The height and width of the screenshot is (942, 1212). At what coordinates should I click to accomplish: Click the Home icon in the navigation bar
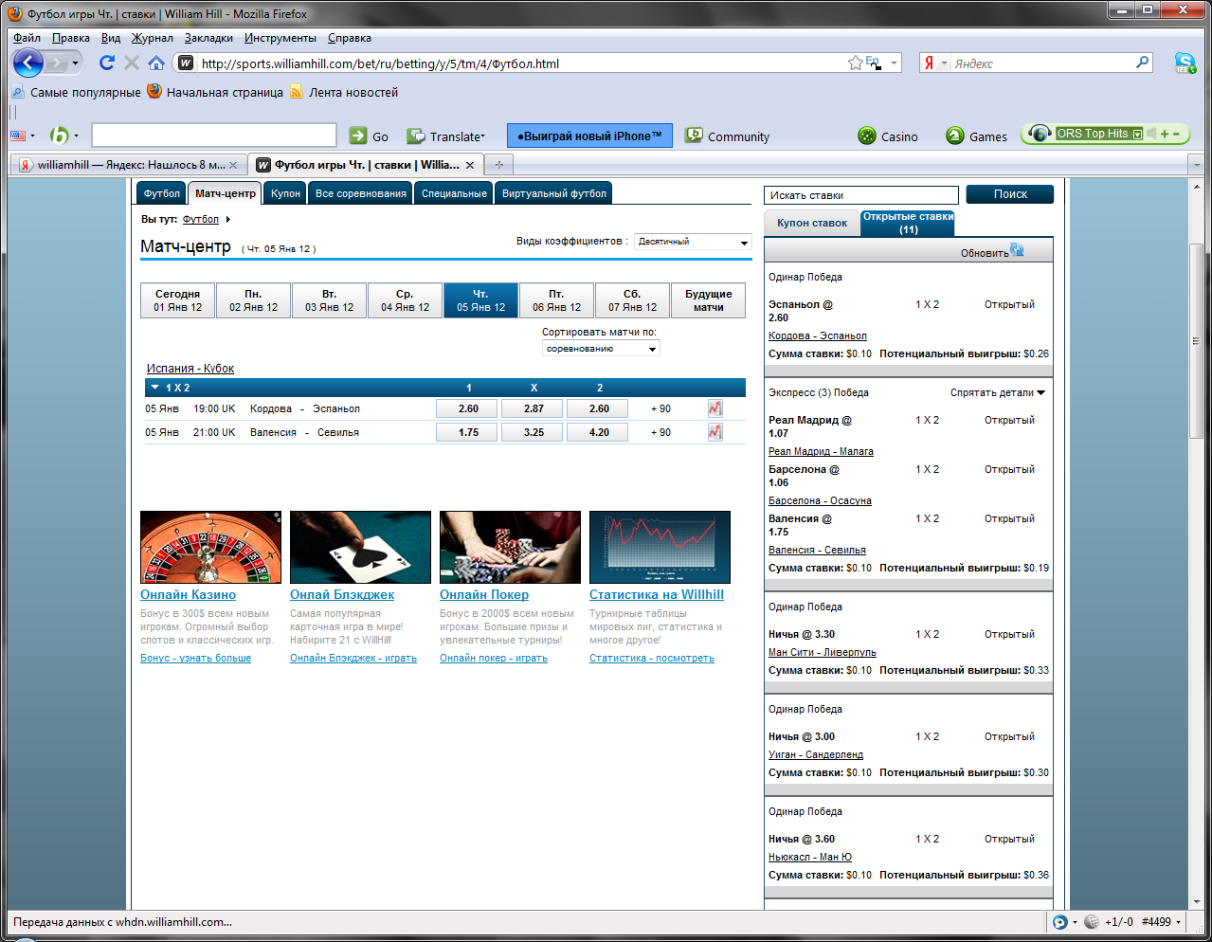tap(156, 63)
